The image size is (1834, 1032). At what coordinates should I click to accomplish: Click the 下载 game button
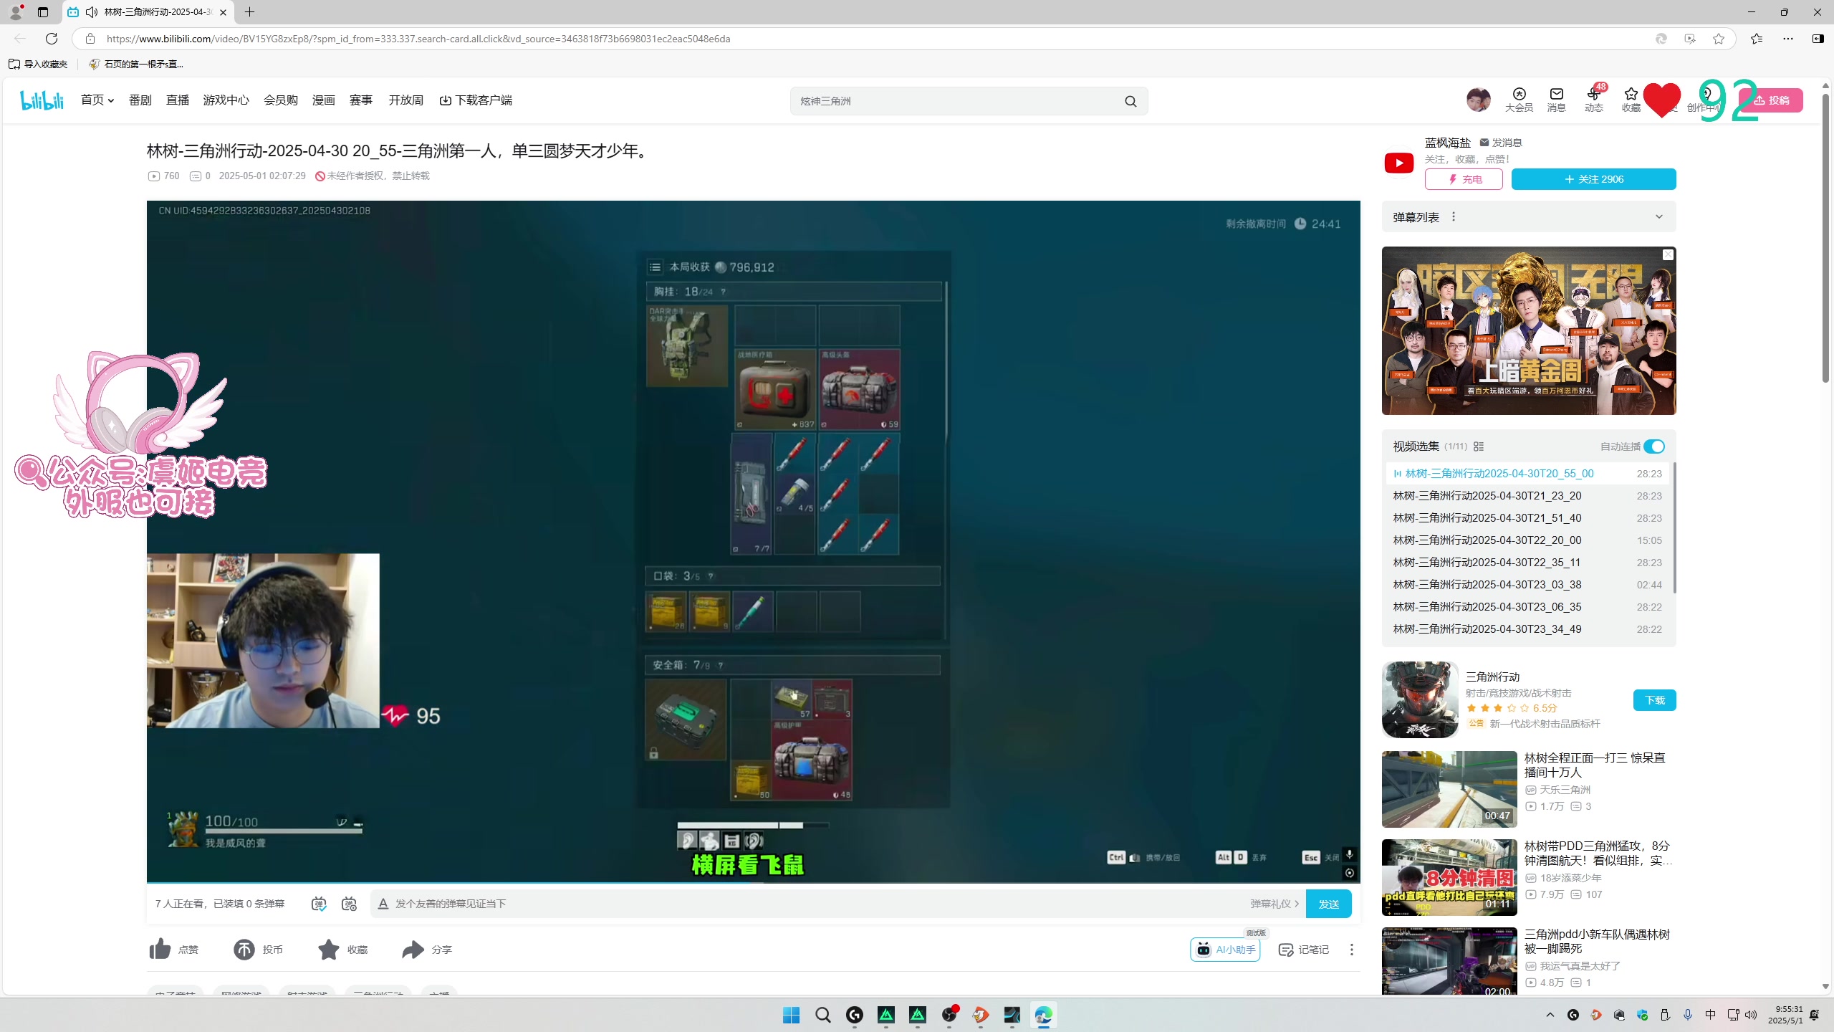tap(1655, 700)
